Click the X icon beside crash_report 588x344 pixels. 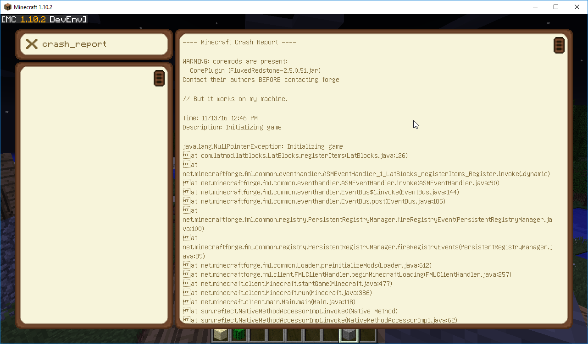(x=32, y=44)
